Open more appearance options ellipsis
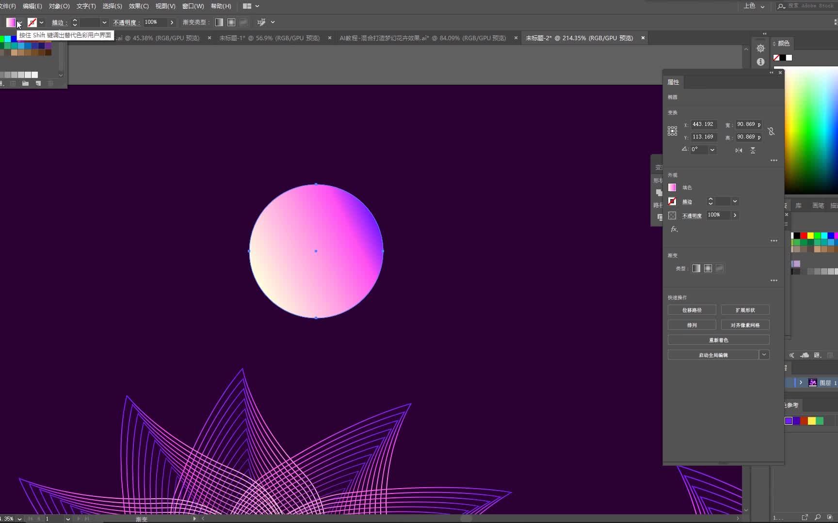Viewport: 838px width, 523px height. coord(774,241)
